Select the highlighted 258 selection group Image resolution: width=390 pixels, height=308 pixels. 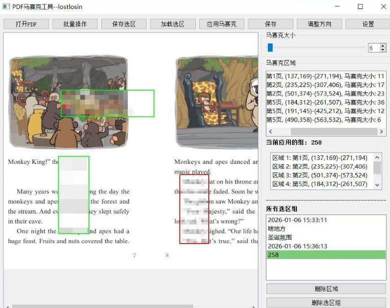326,254
